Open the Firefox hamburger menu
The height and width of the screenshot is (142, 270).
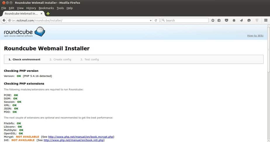(x=266, y=20)
